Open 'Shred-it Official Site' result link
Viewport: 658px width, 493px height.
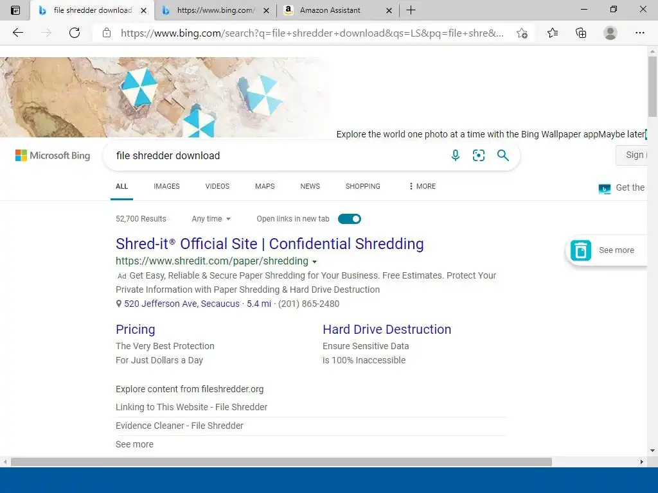tap(270, 243)
